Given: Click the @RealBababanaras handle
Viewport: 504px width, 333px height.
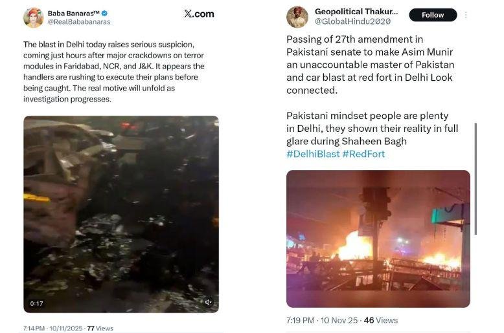Looking at the screenshot, I should click(x=79, y=22).
